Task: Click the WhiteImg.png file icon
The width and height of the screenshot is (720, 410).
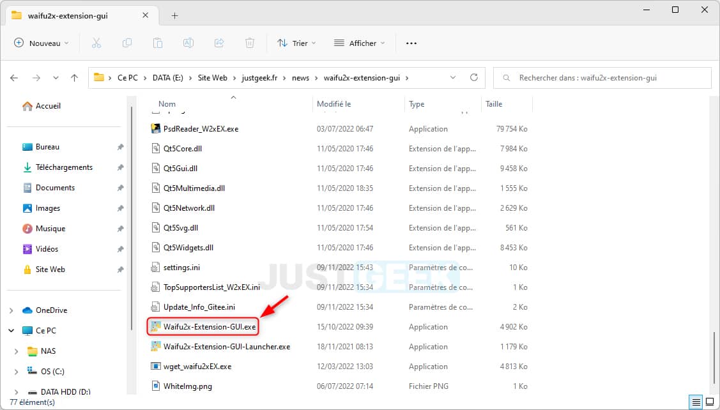Action: pyautogui.click(x=156, y=386)
